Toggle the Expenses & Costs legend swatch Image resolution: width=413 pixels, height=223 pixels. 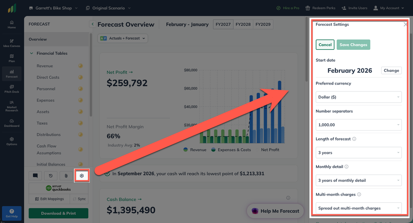pos(213,150)
